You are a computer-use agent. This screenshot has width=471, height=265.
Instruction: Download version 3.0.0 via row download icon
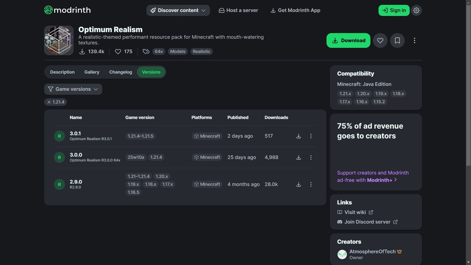[x=298, y=158]
